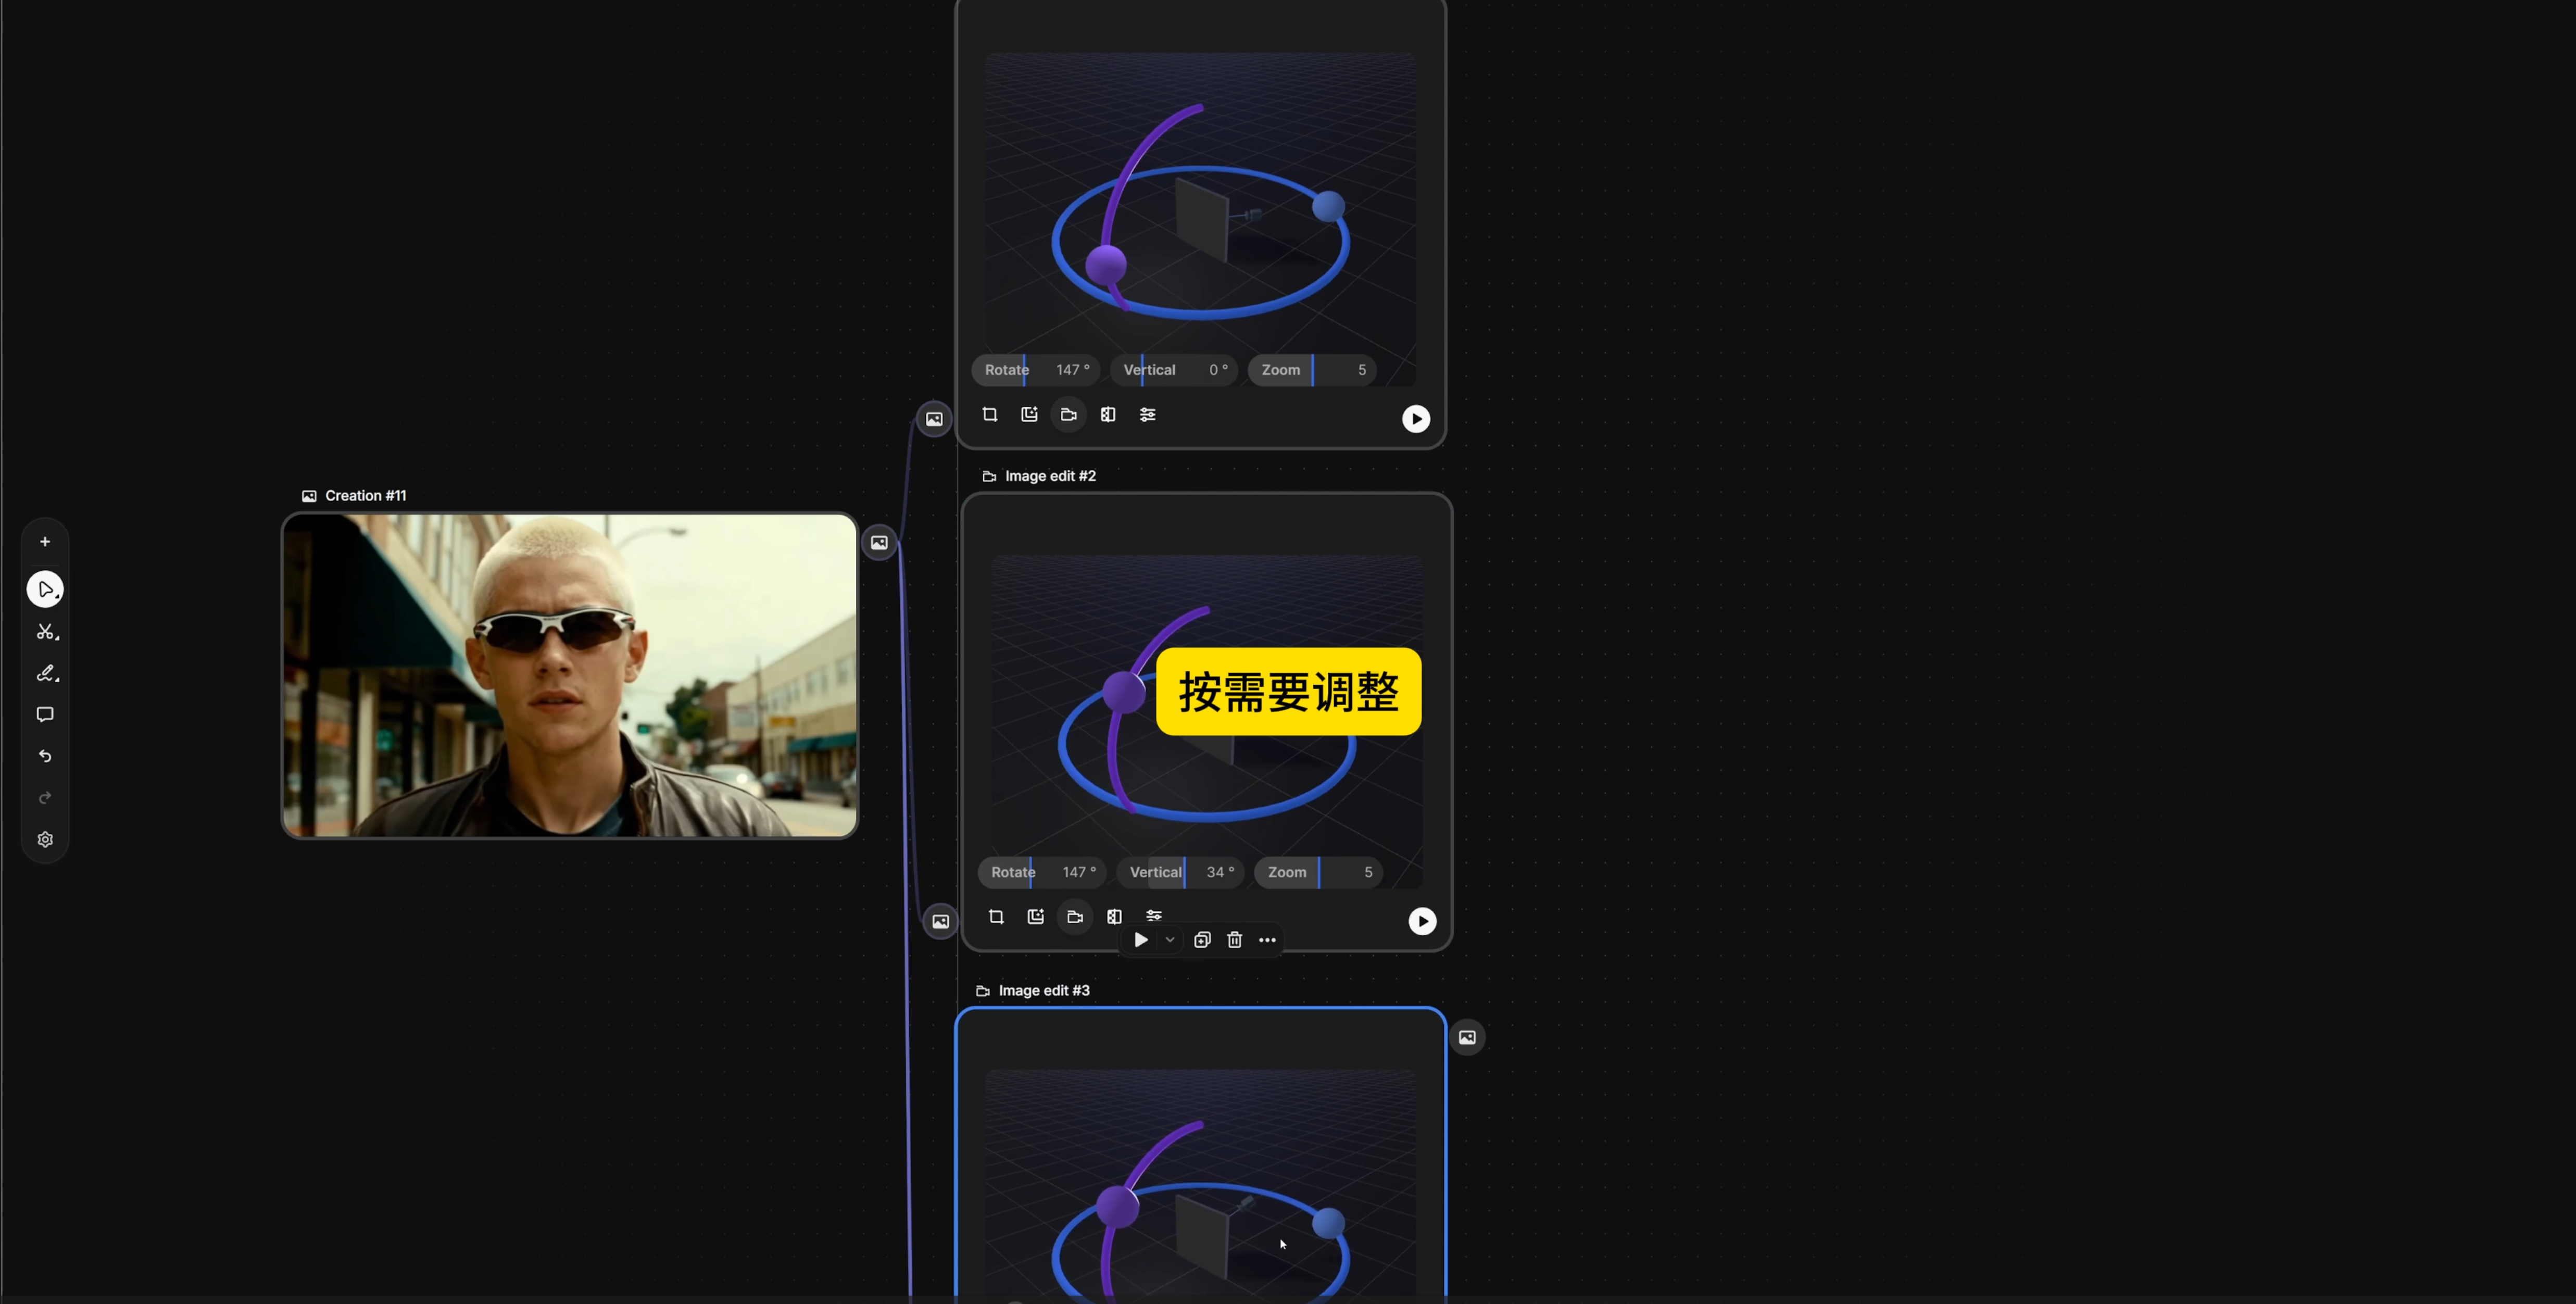Adjust the Rotate slider in Image edit #2
2576x1304 pixels.
coord(1042,873)
